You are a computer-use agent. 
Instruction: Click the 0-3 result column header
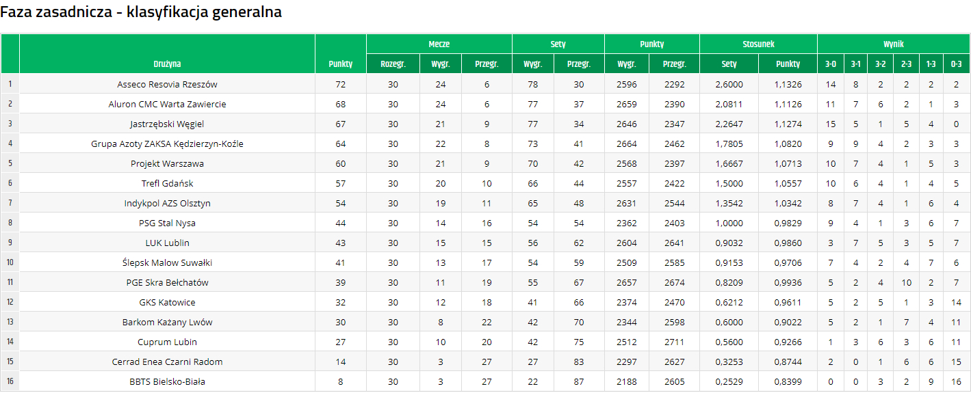[x=956, y=64]
